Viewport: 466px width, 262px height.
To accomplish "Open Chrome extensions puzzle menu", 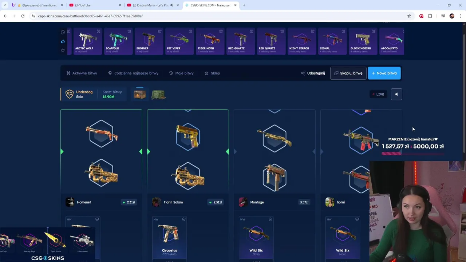I will (430, 16).
